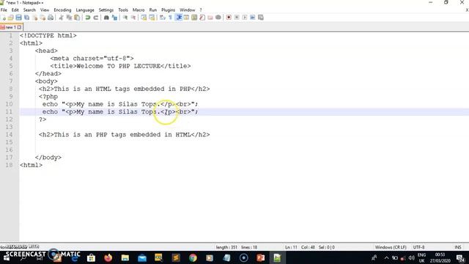
Task: Click the Open file toolbar icon
Action: tap(10, 18)
